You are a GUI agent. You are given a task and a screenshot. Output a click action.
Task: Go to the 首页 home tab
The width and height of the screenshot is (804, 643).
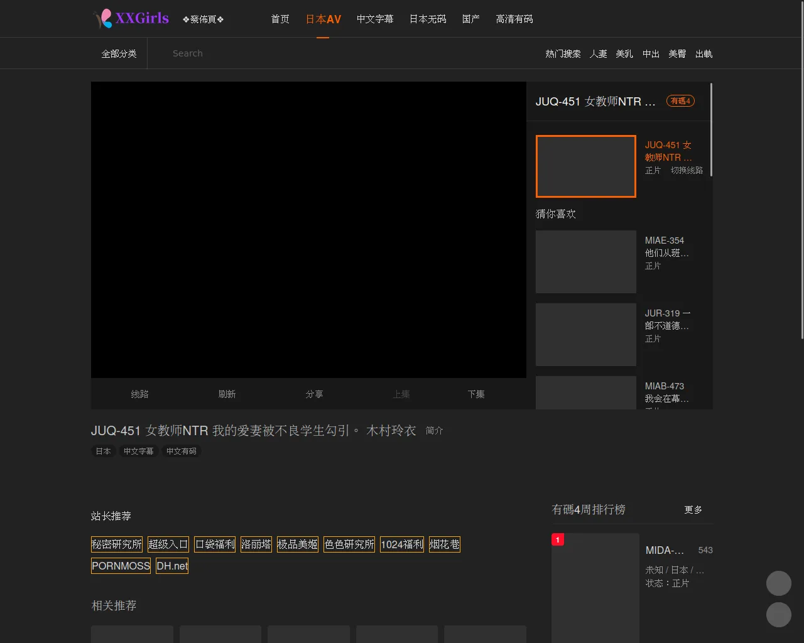click(x=280, y=19)
